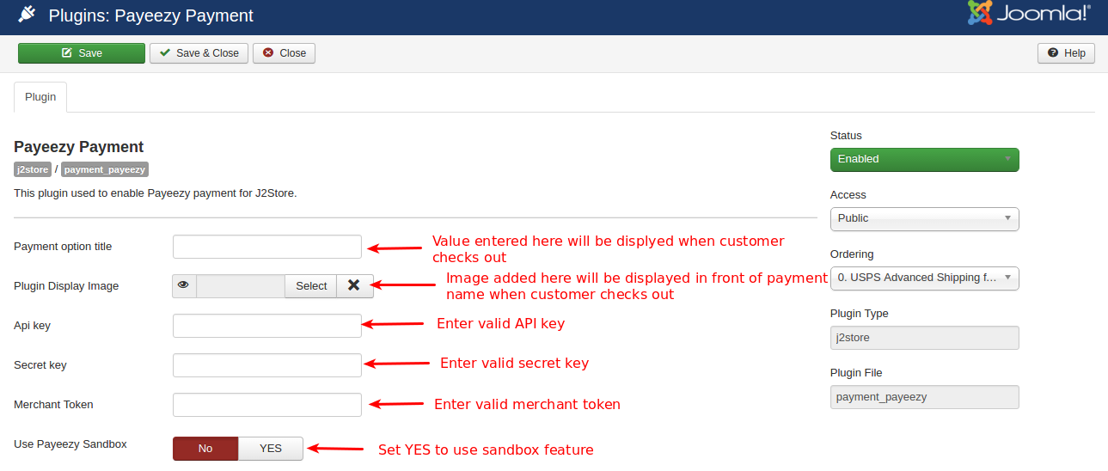Click the j2store folder badge

(33, 169)
